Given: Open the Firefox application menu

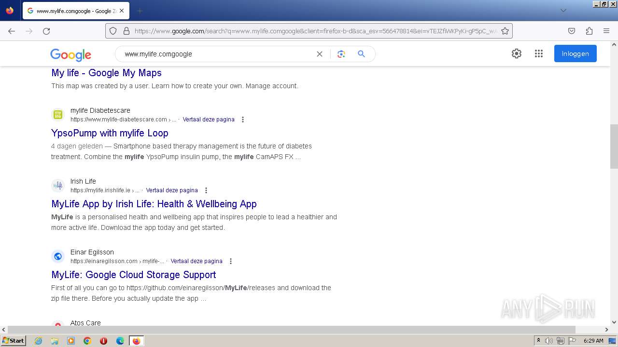Looking at the screenshot, I should pos(606,31).
